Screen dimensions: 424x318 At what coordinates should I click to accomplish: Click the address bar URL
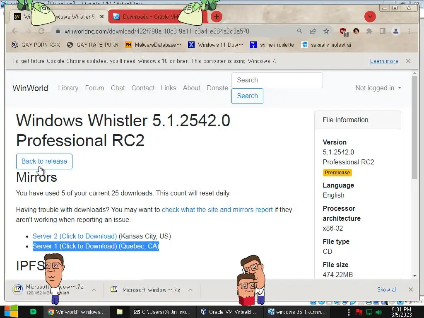(157, 31)
